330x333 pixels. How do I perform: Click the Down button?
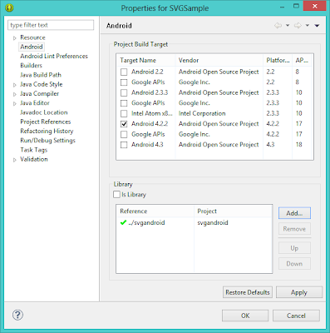pyautogui.click(x=294, y=264)
